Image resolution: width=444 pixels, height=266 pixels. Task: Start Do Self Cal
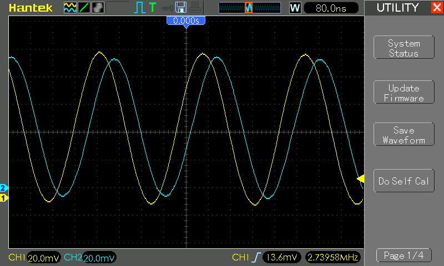click(x=404, y=181)
